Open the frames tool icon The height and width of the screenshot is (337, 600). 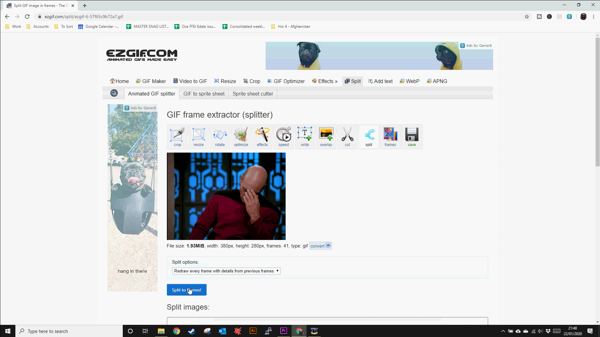coord(390,137)
